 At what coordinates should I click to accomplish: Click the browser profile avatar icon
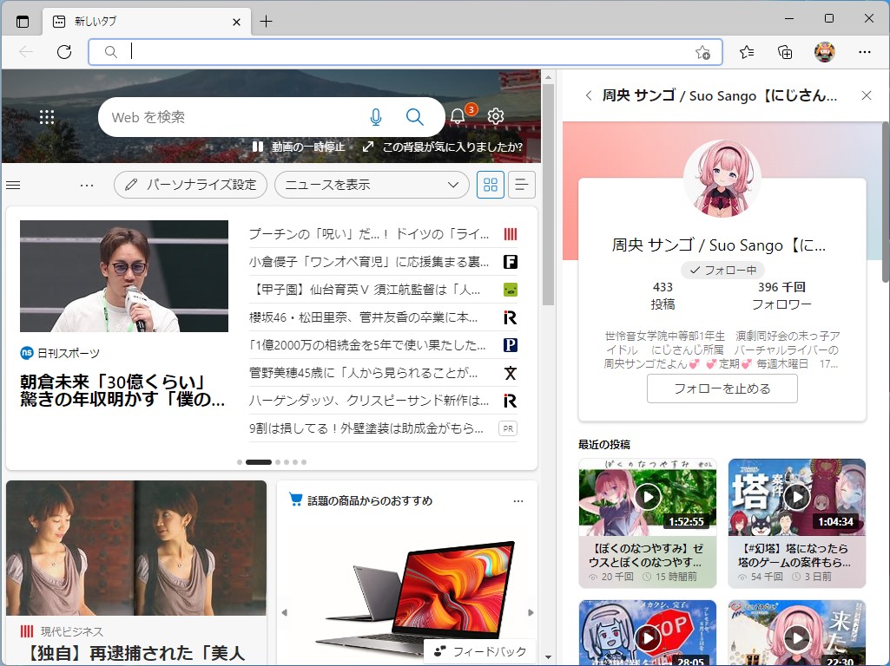pos(823,52)
